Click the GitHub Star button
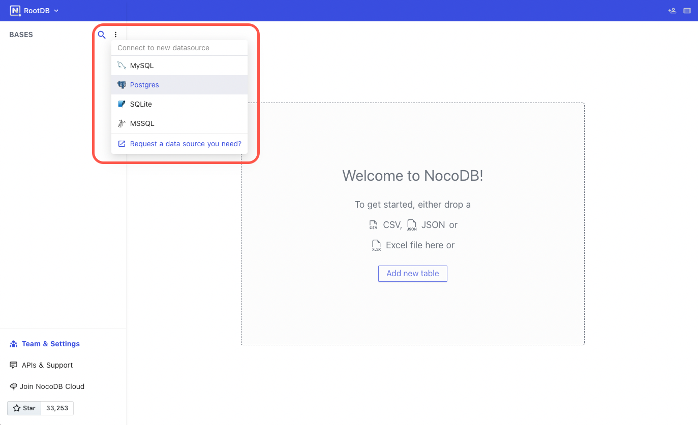The height and width of the screenshot is (425, 698). point(24,408)
